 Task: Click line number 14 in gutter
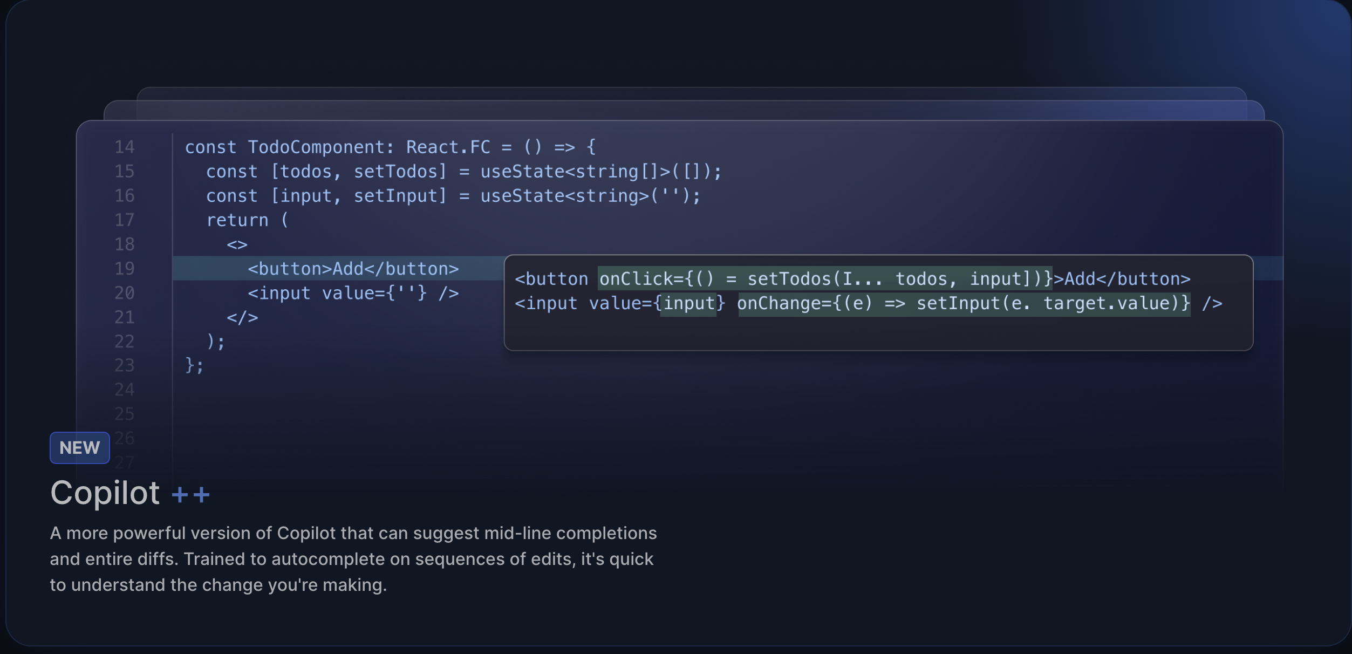[x=125, y=147]
